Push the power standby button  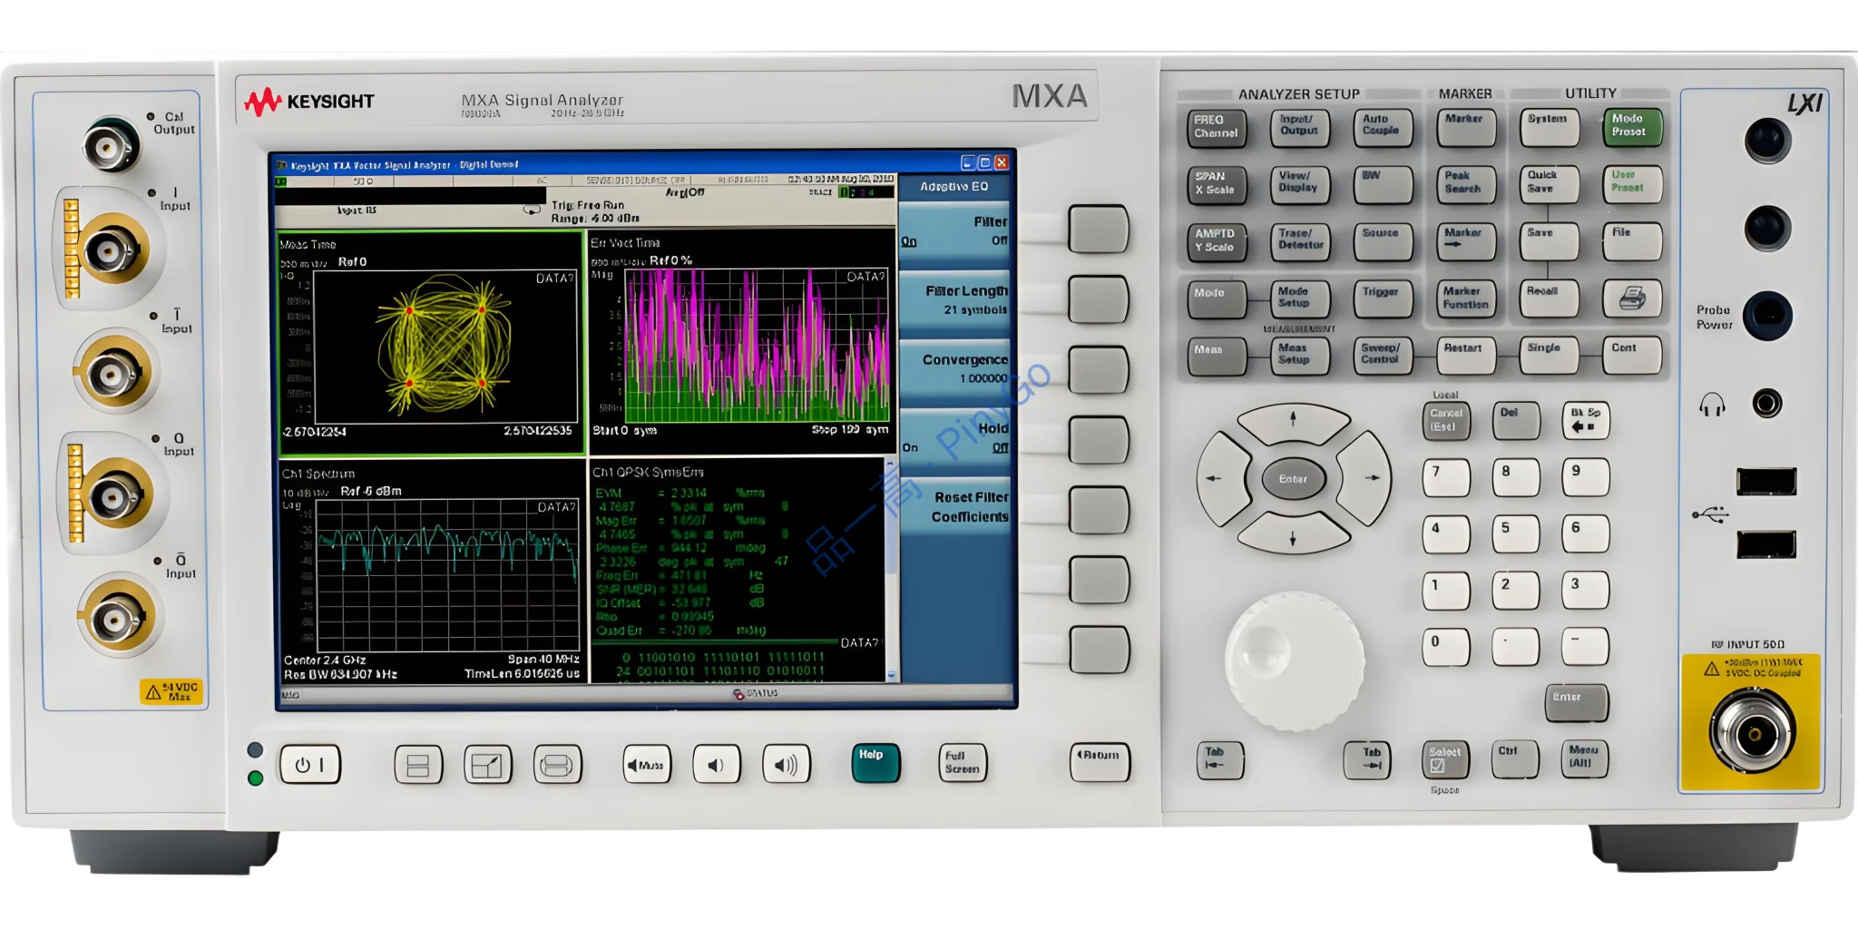pos(310,764)
